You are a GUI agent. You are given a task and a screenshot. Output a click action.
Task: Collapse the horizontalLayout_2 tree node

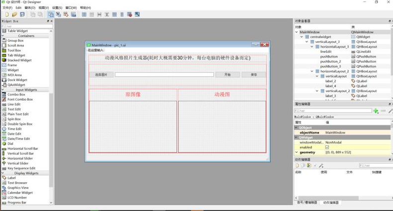pos(312,71)
